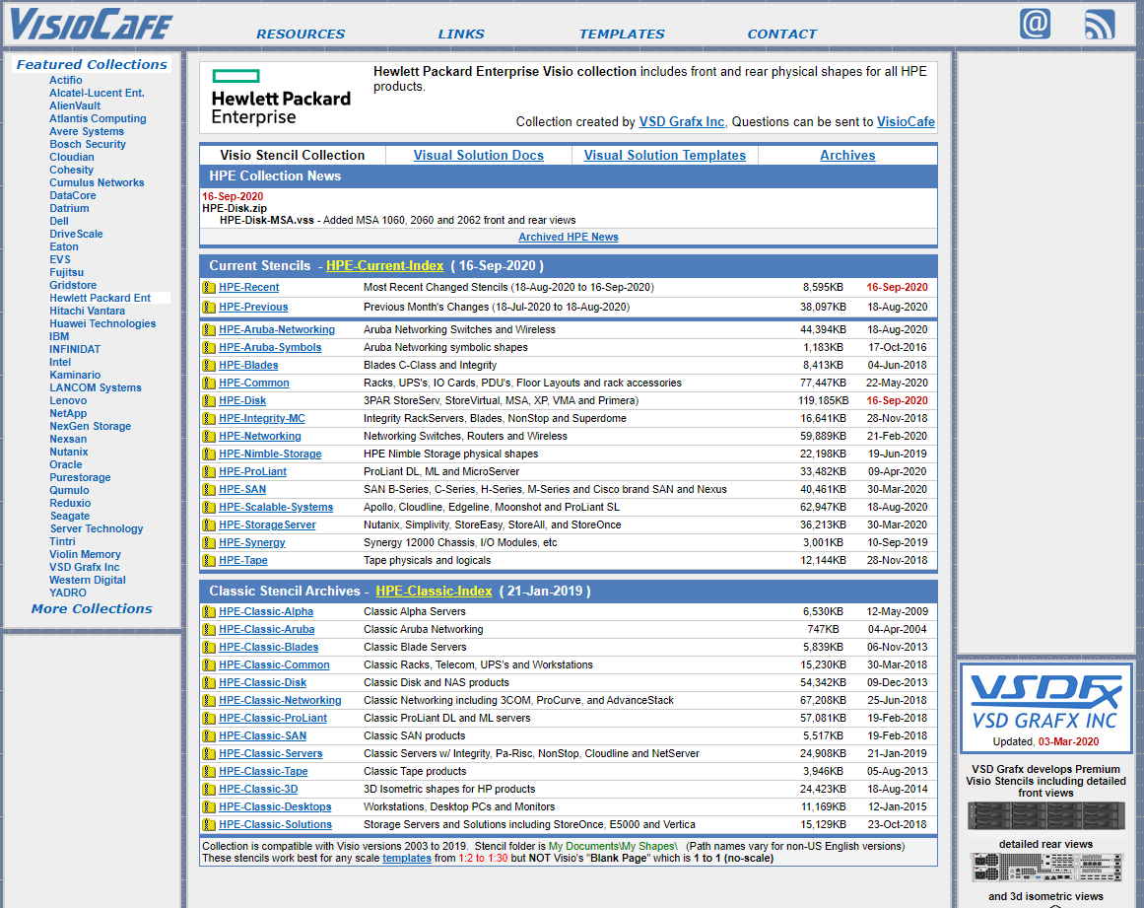Switch to Visual Solution Docs tab
Viewport: 1144px width, 908px height.
pos(479,155)
